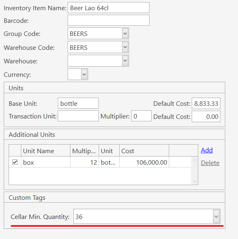
Task: Open the empty Warehouse dropdown
Action: click(98, 60)
